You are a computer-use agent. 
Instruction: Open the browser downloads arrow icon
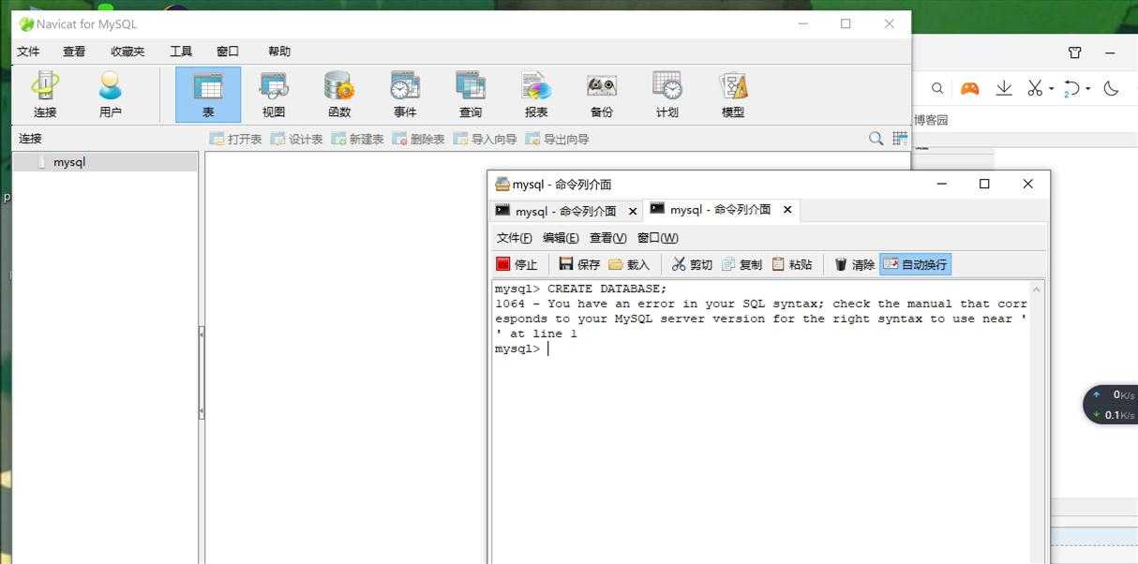[x=1003, y=88]
